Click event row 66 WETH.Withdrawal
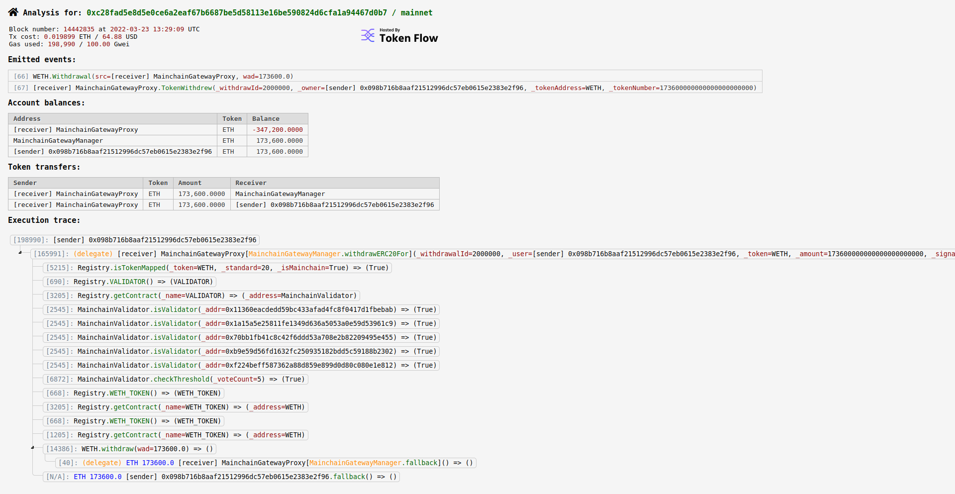Viewport: 955px width, 494px height. (x=385, y=76)
